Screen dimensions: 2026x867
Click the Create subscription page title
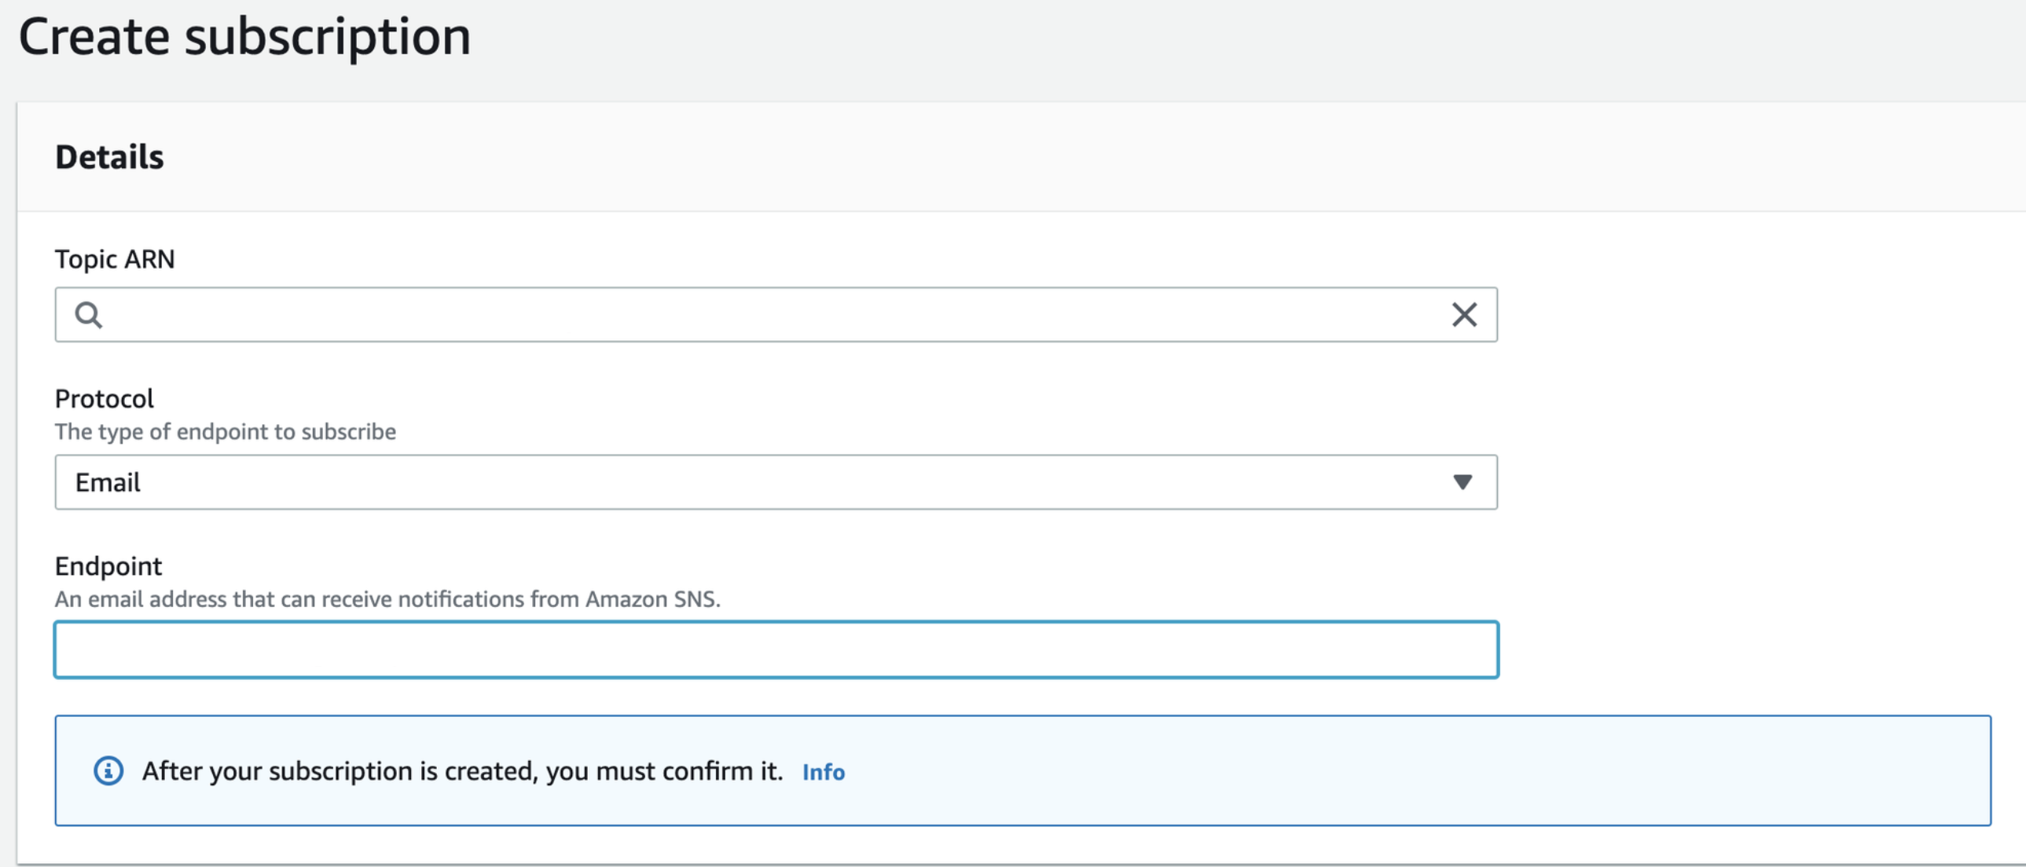point(244,36)
